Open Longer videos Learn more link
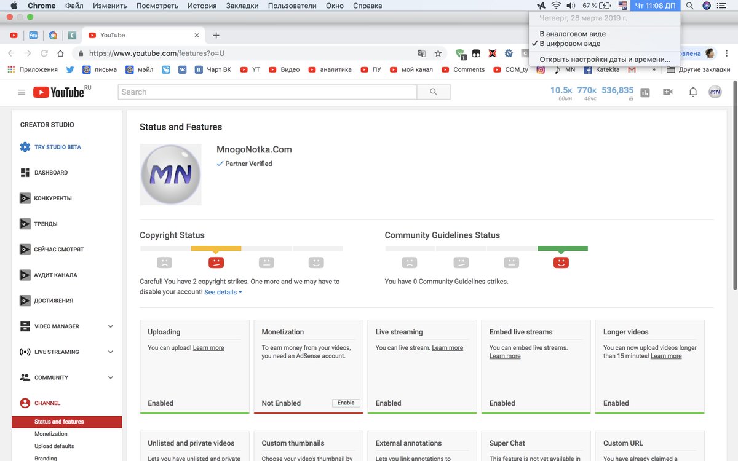This screenshot has height=461, width=738. coord(666,356)
